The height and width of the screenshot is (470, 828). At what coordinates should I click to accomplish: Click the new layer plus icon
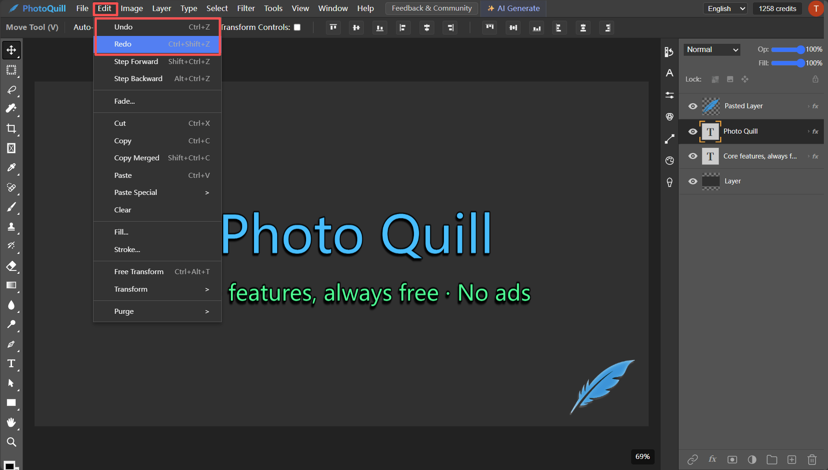[792, 459]
